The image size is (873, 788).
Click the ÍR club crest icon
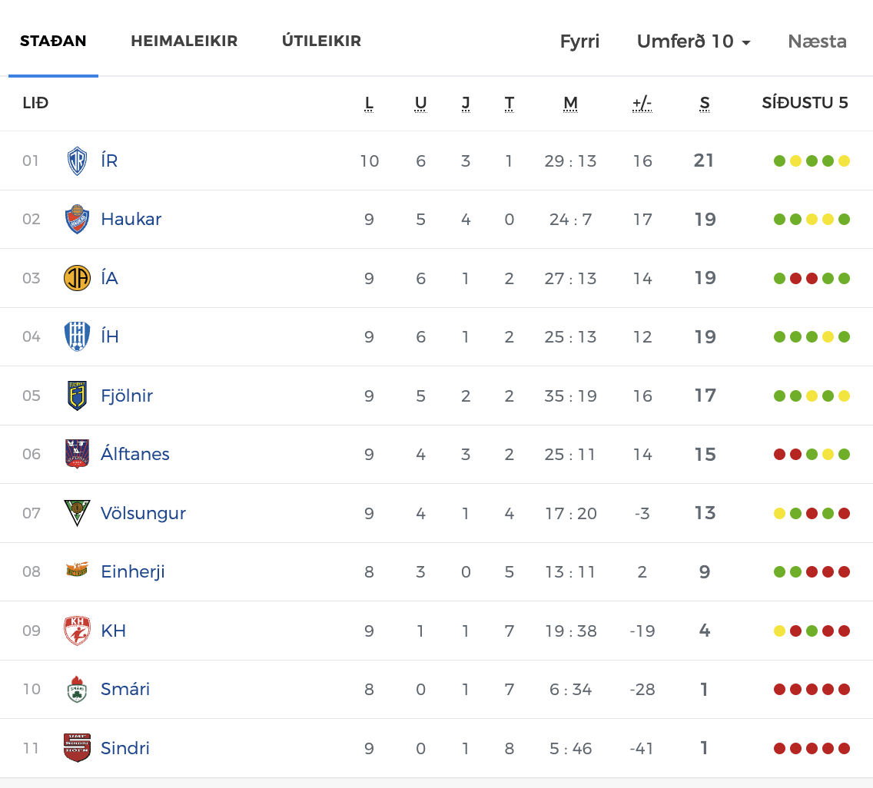[77, 161]
